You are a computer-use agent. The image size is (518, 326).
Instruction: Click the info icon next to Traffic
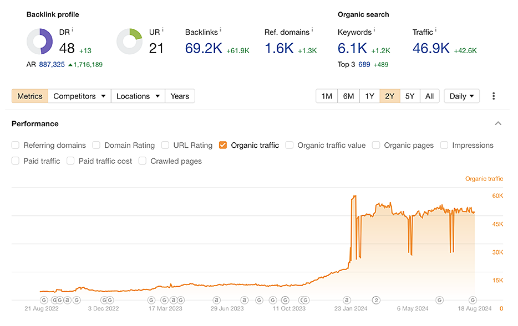pos(436,30)
